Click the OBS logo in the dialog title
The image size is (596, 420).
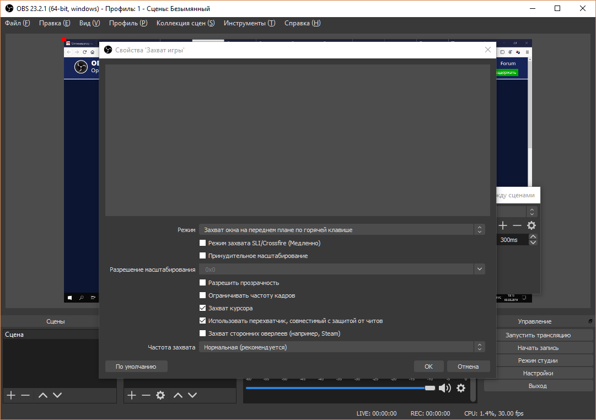[108, 50]
